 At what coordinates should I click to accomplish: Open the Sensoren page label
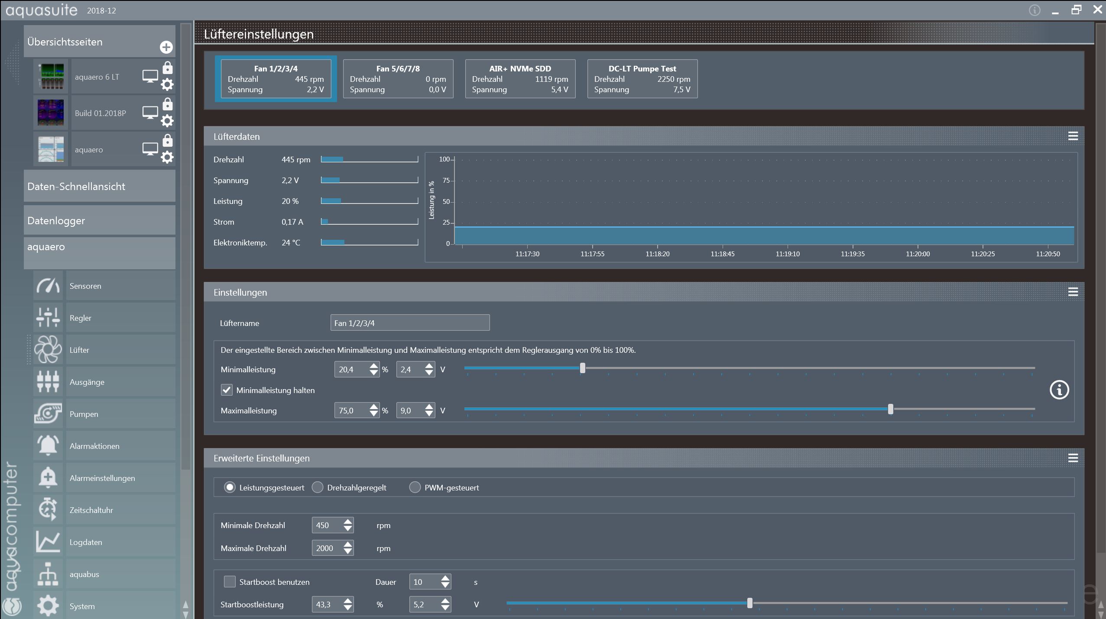[85, 286]
